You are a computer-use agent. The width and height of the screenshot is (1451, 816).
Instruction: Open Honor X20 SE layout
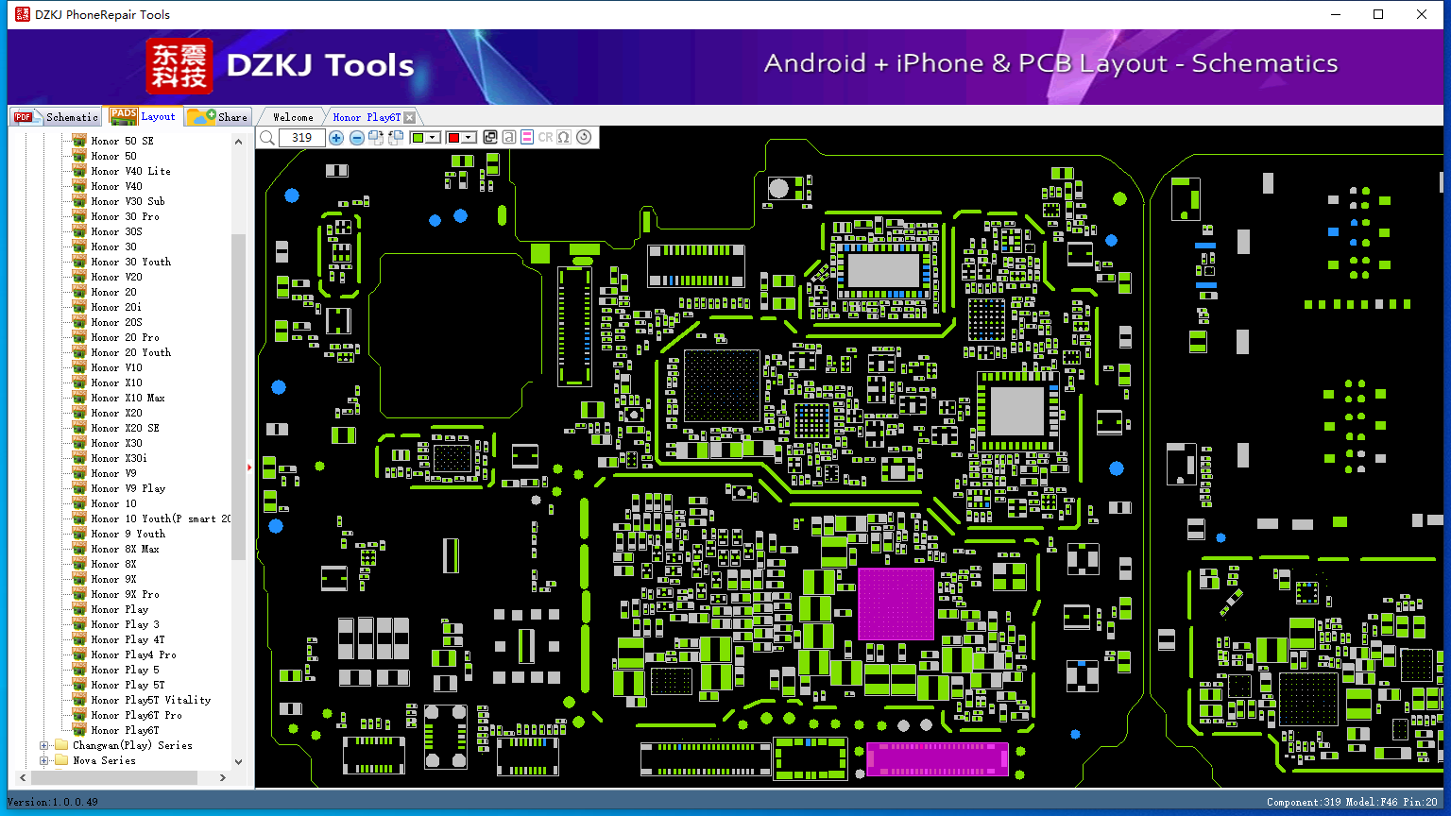point(125,428)
